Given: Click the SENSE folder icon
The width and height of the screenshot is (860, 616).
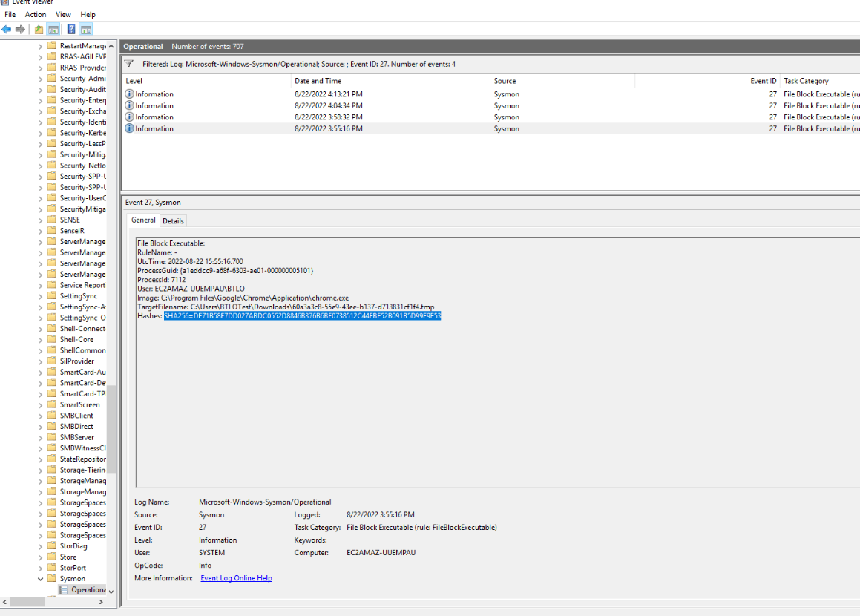Looking at the screenshot, I should [51, 220].
